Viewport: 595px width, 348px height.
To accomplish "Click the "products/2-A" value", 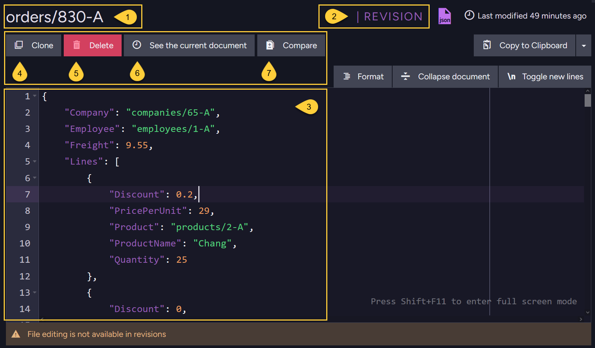I will (x=209, y=227).
